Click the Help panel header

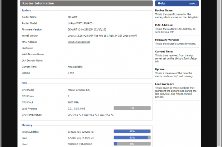point(162,4)
